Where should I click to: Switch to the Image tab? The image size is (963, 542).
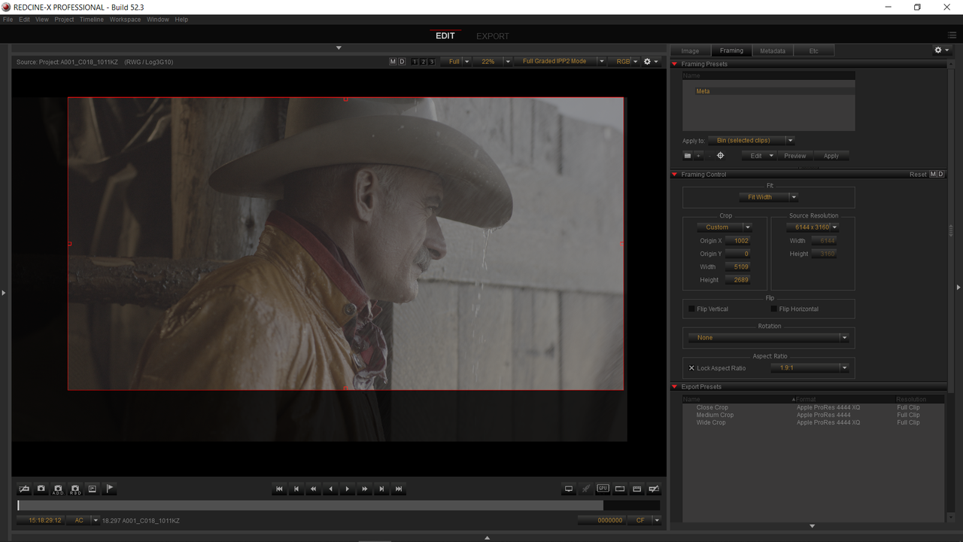690,51
